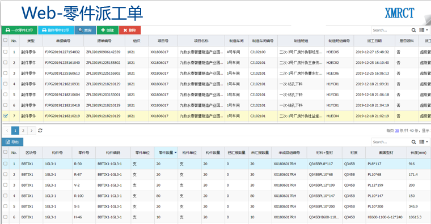
Task: Sort by the 源单编号 column header
Action: [x=104, y=41]
